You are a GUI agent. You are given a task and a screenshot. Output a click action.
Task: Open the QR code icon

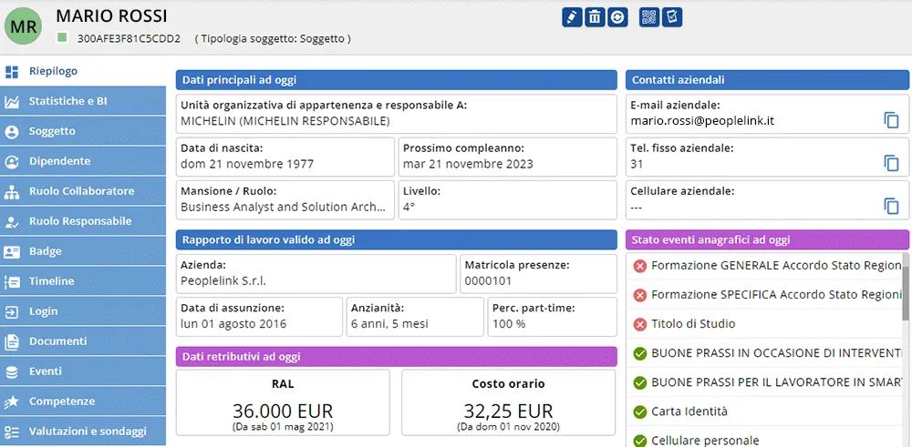649,16
